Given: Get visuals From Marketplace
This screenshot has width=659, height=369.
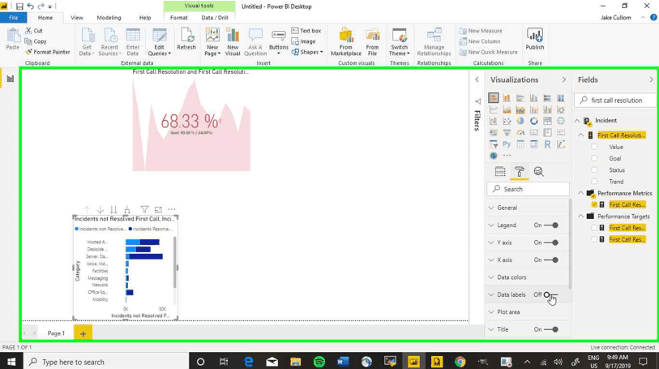Looking at the screenshot, I should click(346, 41).
